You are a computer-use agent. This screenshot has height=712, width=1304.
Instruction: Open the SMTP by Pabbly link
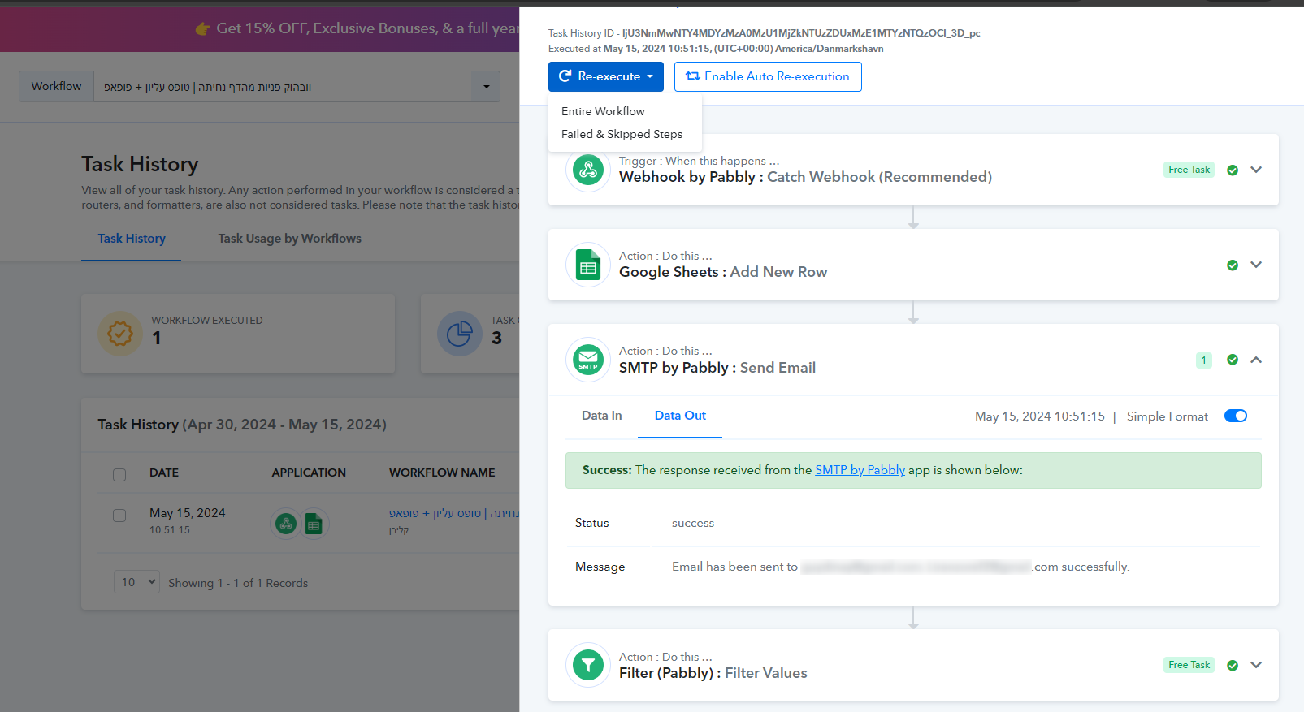pyautogui.click(x=860, y=470)
